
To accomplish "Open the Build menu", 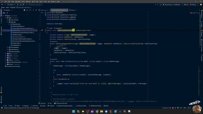I will point(33,2).
